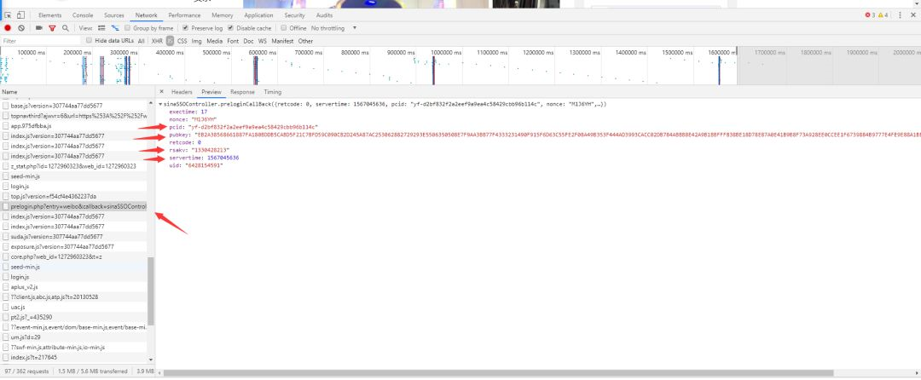
Task: Toggle the overview waterfall view icon
Action: [x=115, y=28]
